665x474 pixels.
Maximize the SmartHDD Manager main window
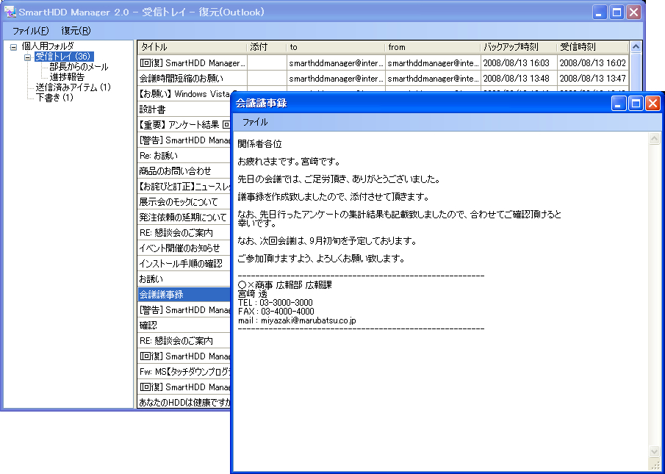coord(617,12)
